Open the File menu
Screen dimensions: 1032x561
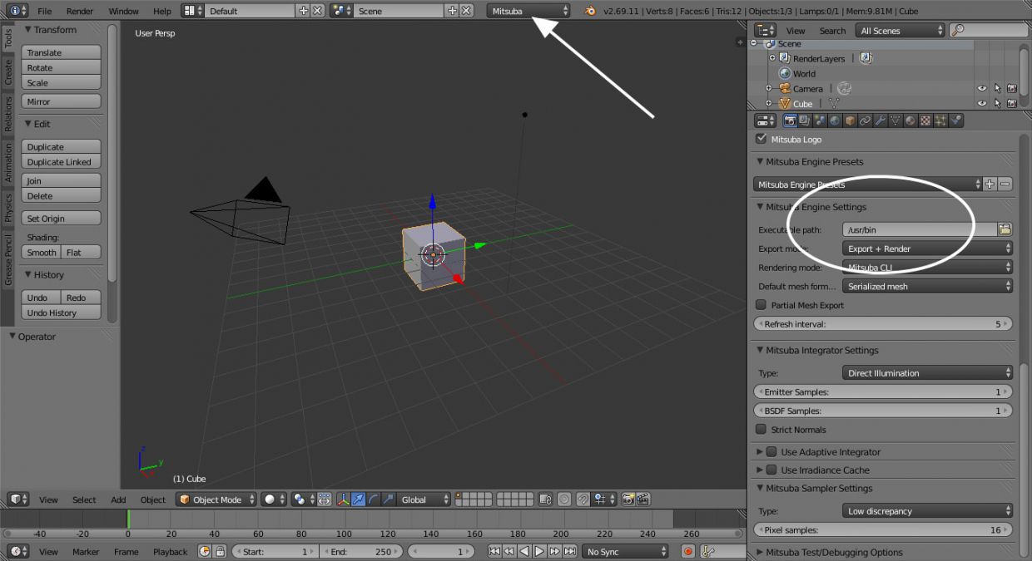(44, 11)
